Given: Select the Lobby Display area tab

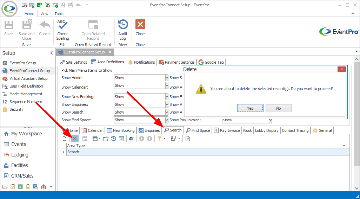Looking at the screenshot, I should click(267, 130).
